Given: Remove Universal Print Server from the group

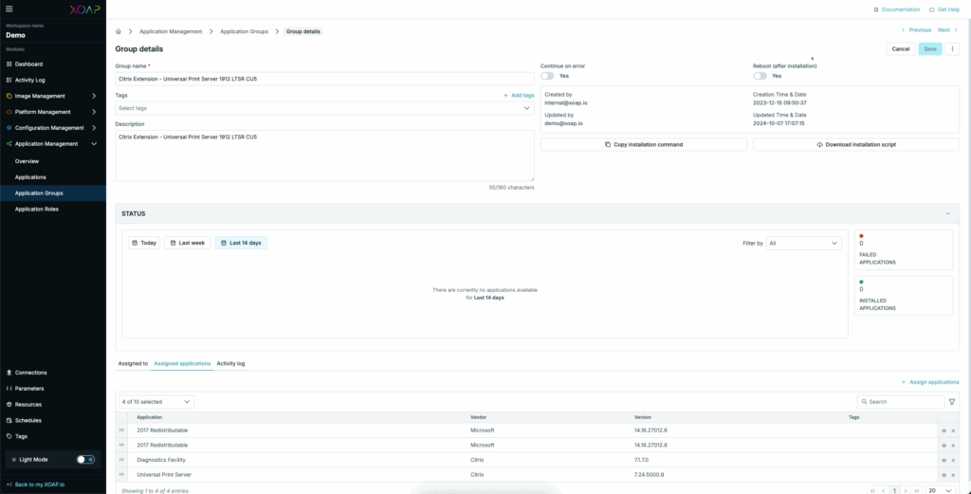Looking at the screenshot, I should (953, 475).
